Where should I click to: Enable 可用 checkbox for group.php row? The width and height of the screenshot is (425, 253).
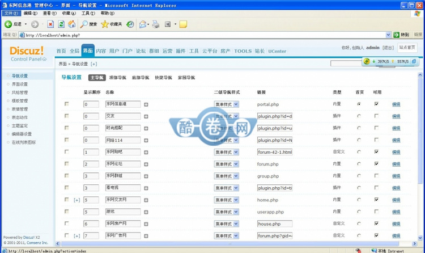coord(376,176)
